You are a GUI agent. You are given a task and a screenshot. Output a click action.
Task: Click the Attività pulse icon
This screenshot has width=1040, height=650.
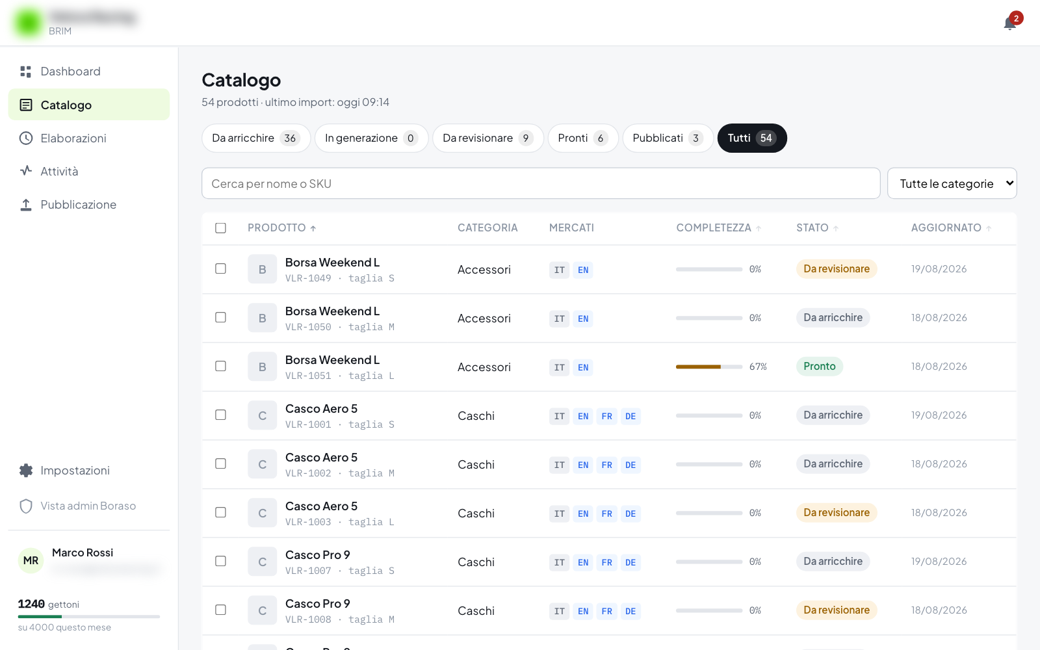tap(26, 171)
